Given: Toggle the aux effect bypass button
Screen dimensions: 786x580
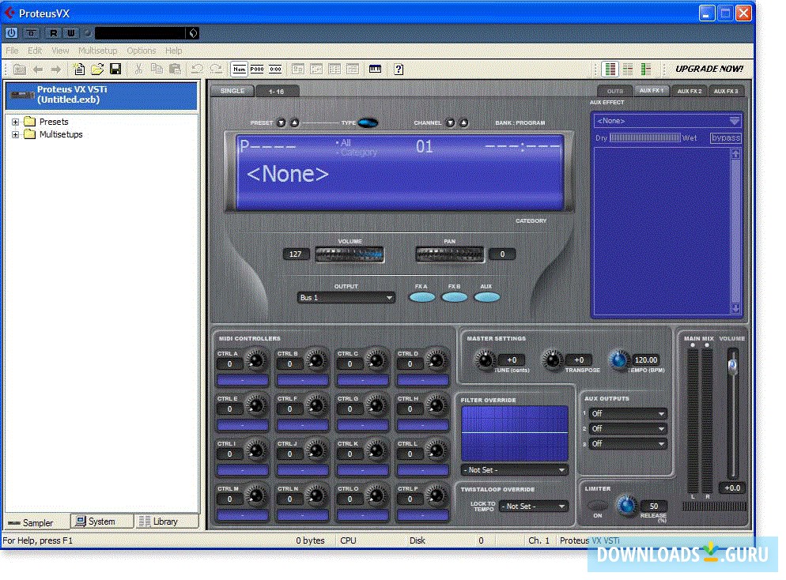Looking at the screenshot, I should [725, 137].
